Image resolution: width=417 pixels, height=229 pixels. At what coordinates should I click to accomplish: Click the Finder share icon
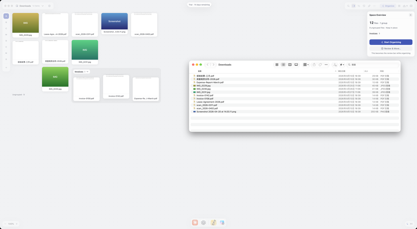pos(314,65)
